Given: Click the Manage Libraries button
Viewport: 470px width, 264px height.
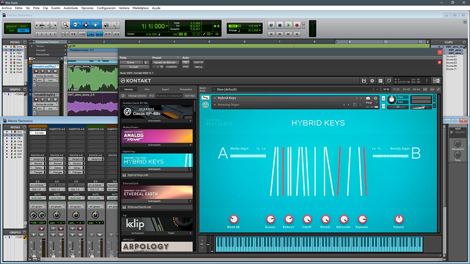Looking at the screenshot, I should click(x=137, y=95).
